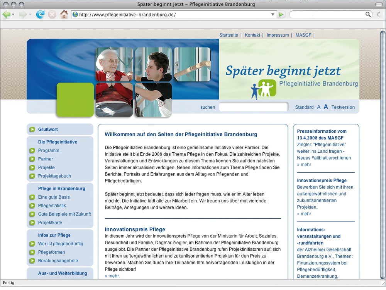Open the Pflegestatistik page

tap(52, 206)
